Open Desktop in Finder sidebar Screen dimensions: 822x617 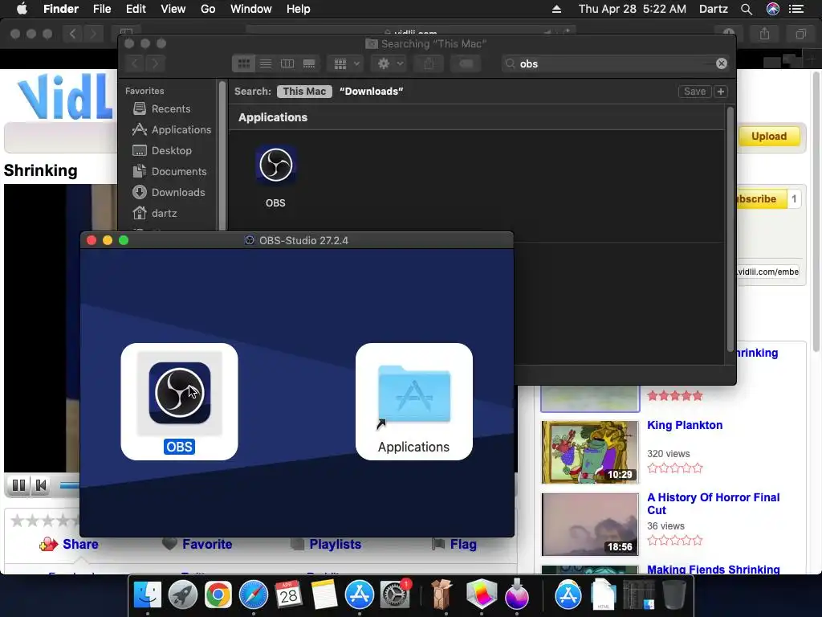(x=172, y=150)
